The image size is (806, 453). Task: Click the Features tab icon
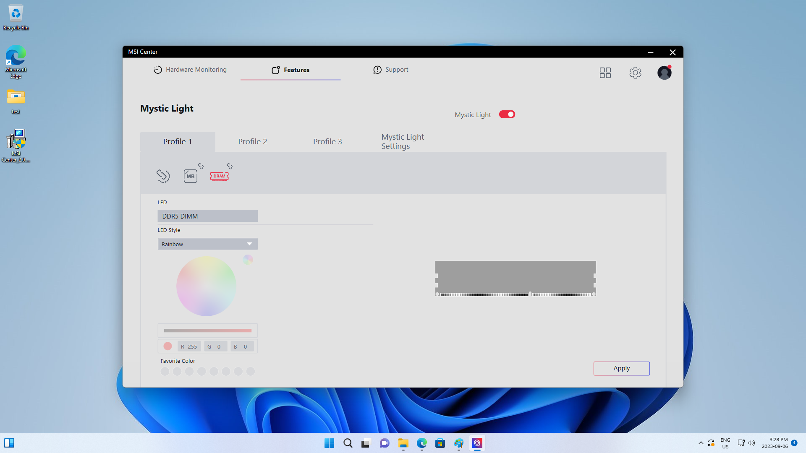click(x=275, y=69)
